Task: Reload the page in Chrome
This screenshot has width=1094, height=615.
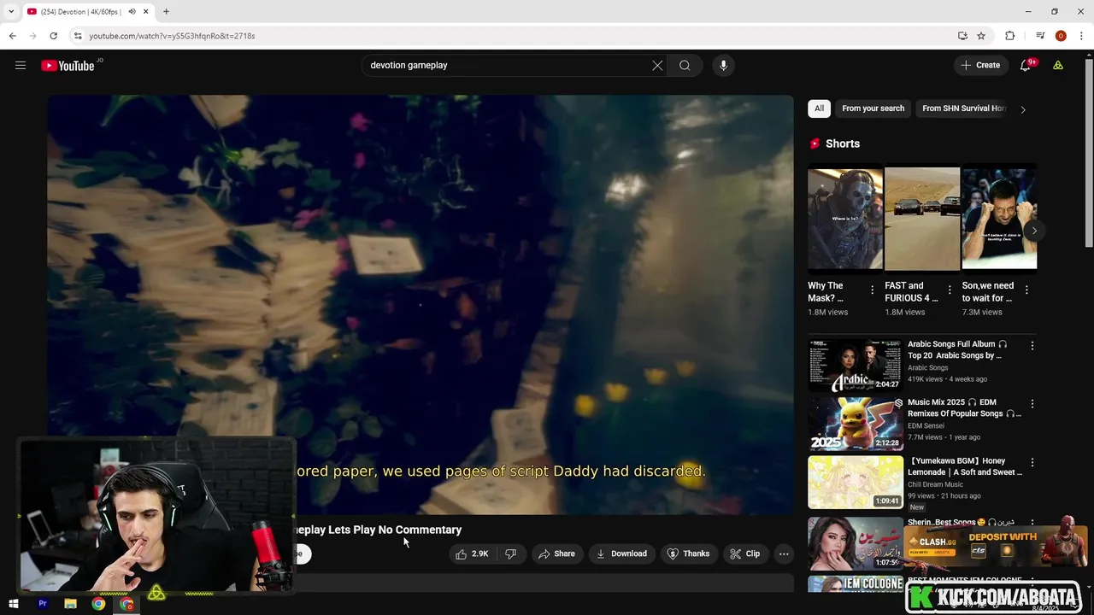Action: pyautogui.click(x=53, y=36)
